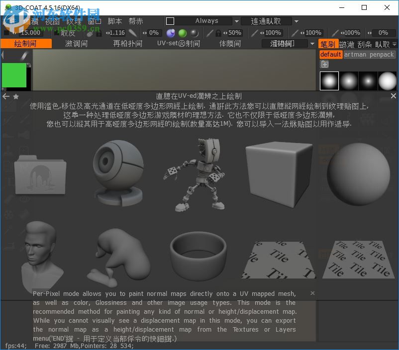Collapse the left panel triangle arrow
Viewport: 399px width, 350px height.
pyautogui.click(x=2, y=55)
